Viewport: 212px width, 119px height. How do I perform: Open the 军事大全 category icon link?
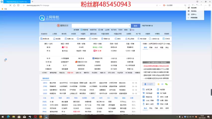[x=105, y=39]
